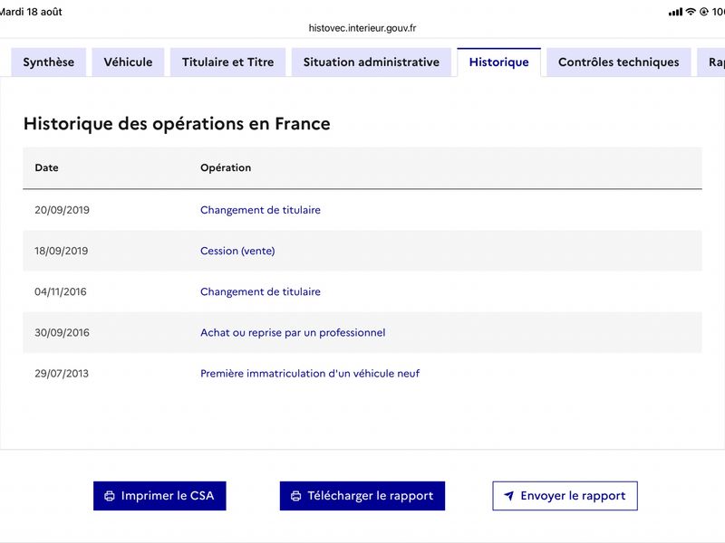
Task: Tap the Mardi 18 août date
Action: [31, 12]
